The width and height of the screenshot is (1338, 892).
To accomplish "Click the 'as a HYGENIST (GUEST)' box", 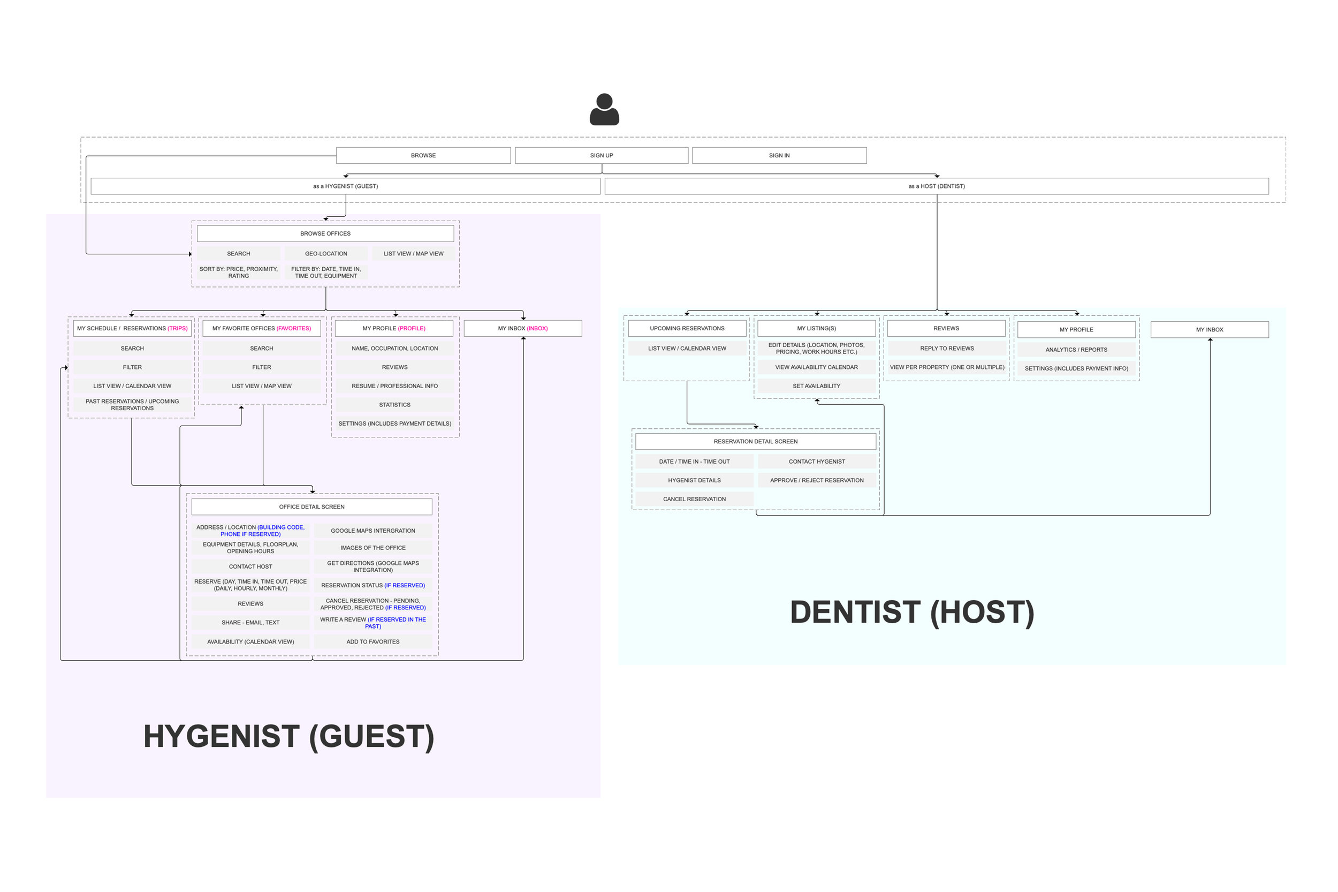I will tap(345, 186).
